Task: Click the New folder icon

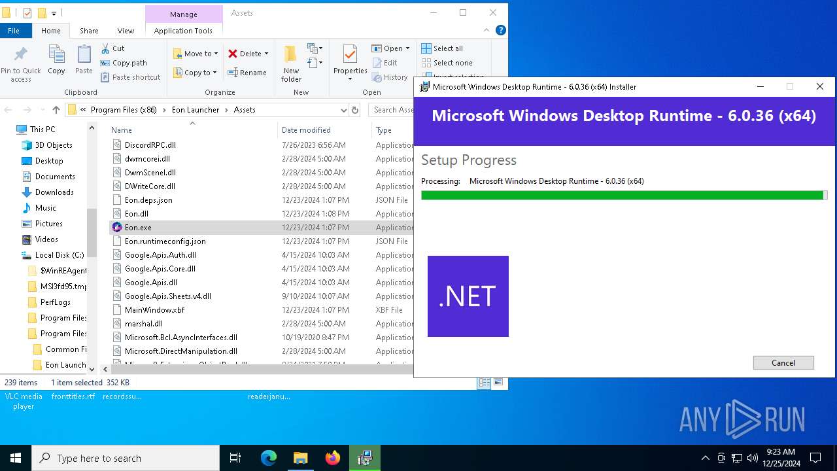Action: click(291, 54)
